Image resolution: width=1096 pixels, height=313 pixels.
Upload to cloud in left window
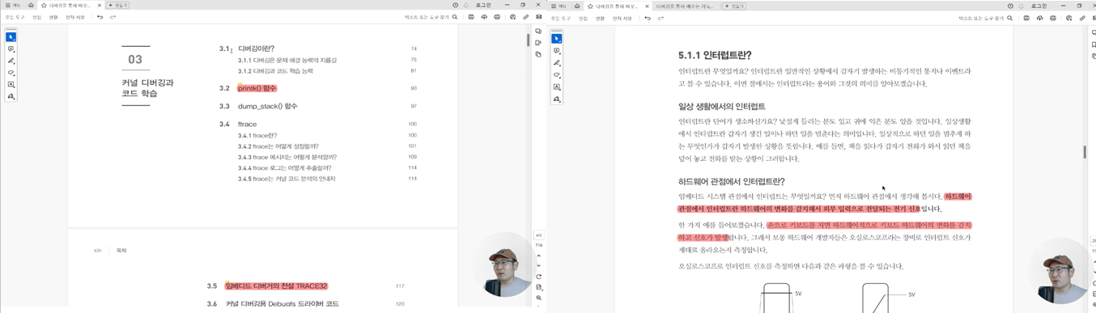pyautogui.click(x=484, y=17)
